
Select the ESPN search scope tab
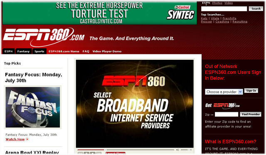[x=206, y=3]
